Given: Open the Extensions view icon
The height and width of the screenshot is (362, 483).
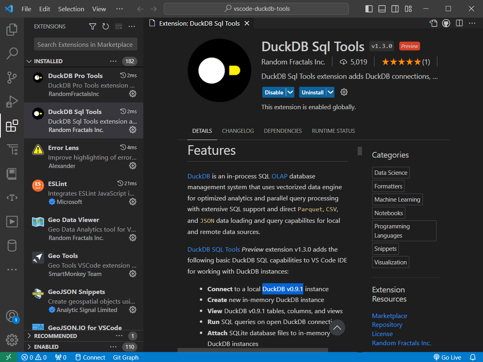Looking at the screenshot, I should (x=12, y=126).
